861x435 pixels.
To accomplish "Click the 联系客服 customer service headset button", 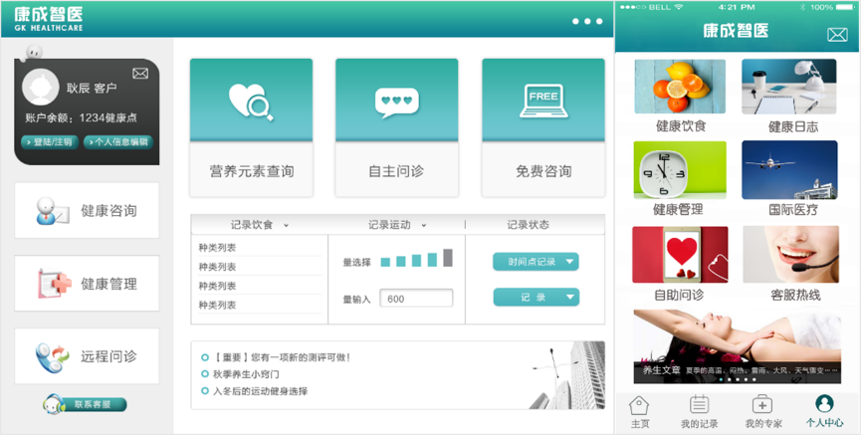I will pos(86,404).
